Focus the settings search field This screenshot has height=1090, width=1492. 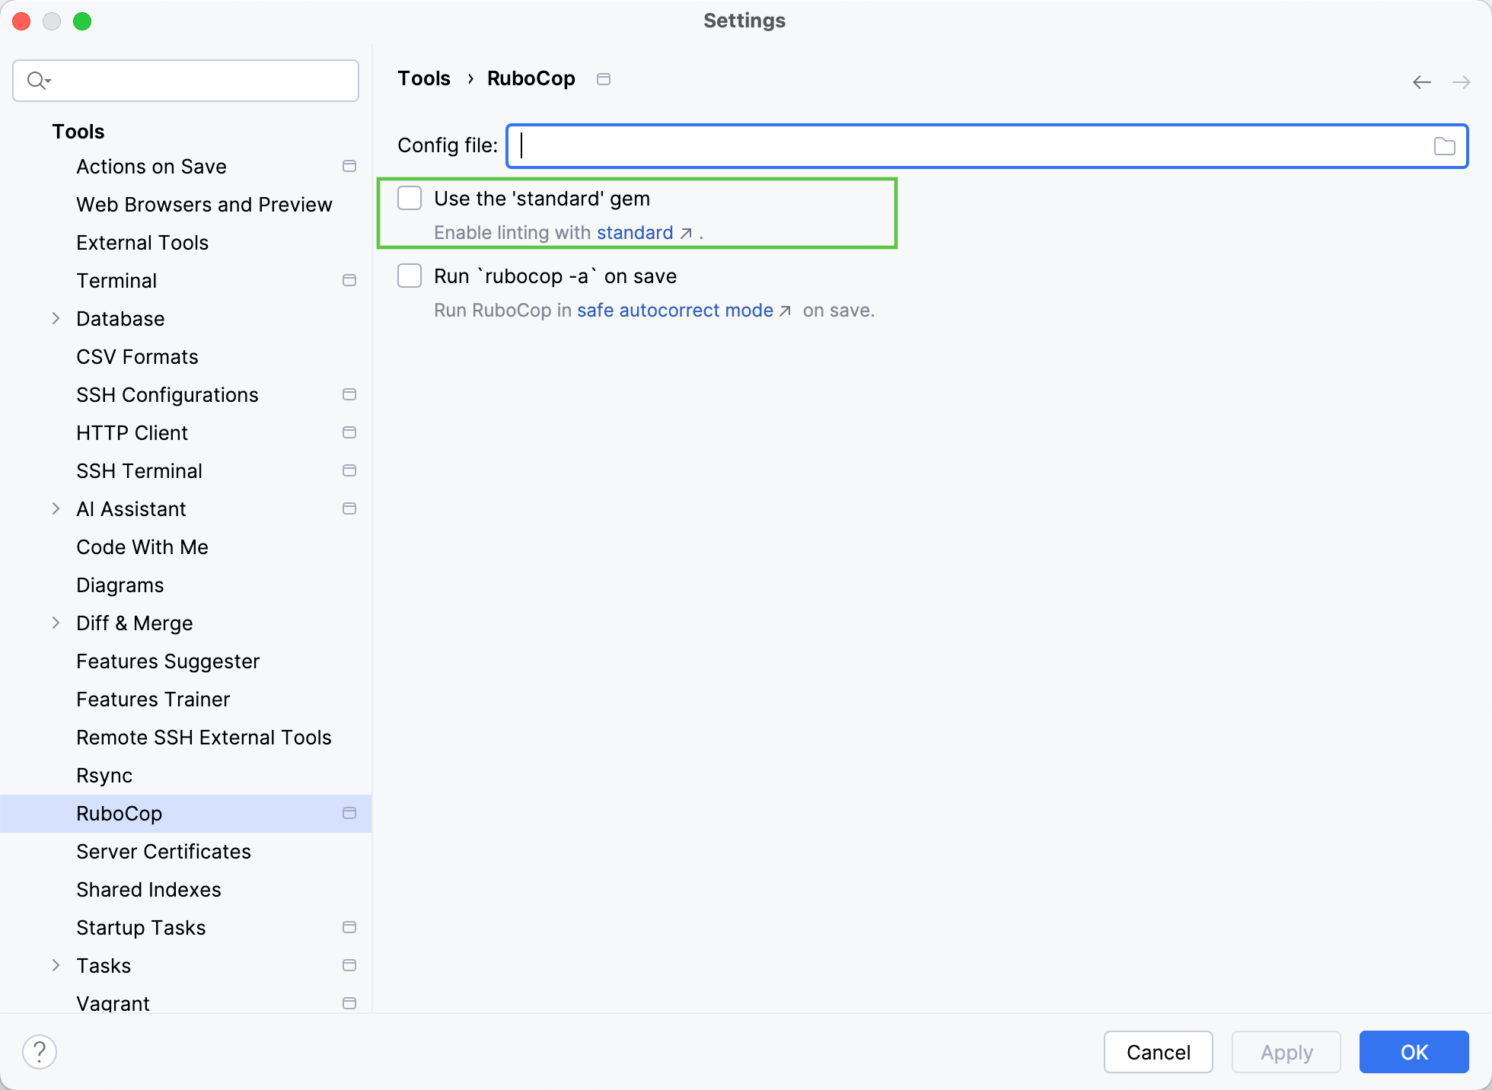[x=186, y=81]
